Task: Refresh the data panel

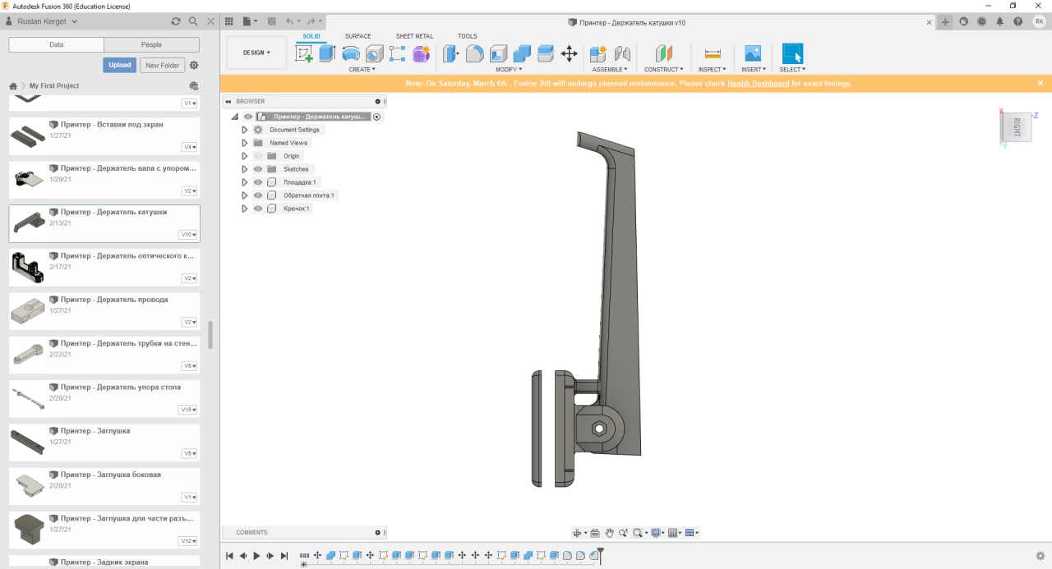Action: 175,21
